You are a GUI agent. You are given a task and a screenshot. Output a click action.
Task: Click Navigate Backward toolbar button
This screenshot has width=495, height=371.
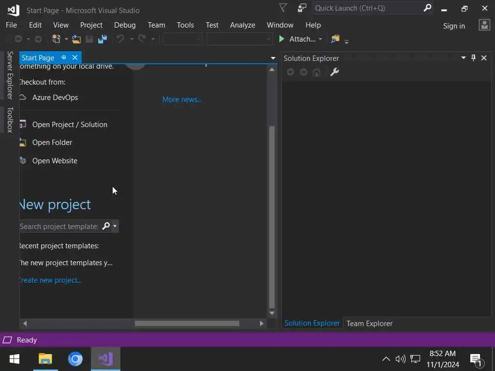coord(18,39)
